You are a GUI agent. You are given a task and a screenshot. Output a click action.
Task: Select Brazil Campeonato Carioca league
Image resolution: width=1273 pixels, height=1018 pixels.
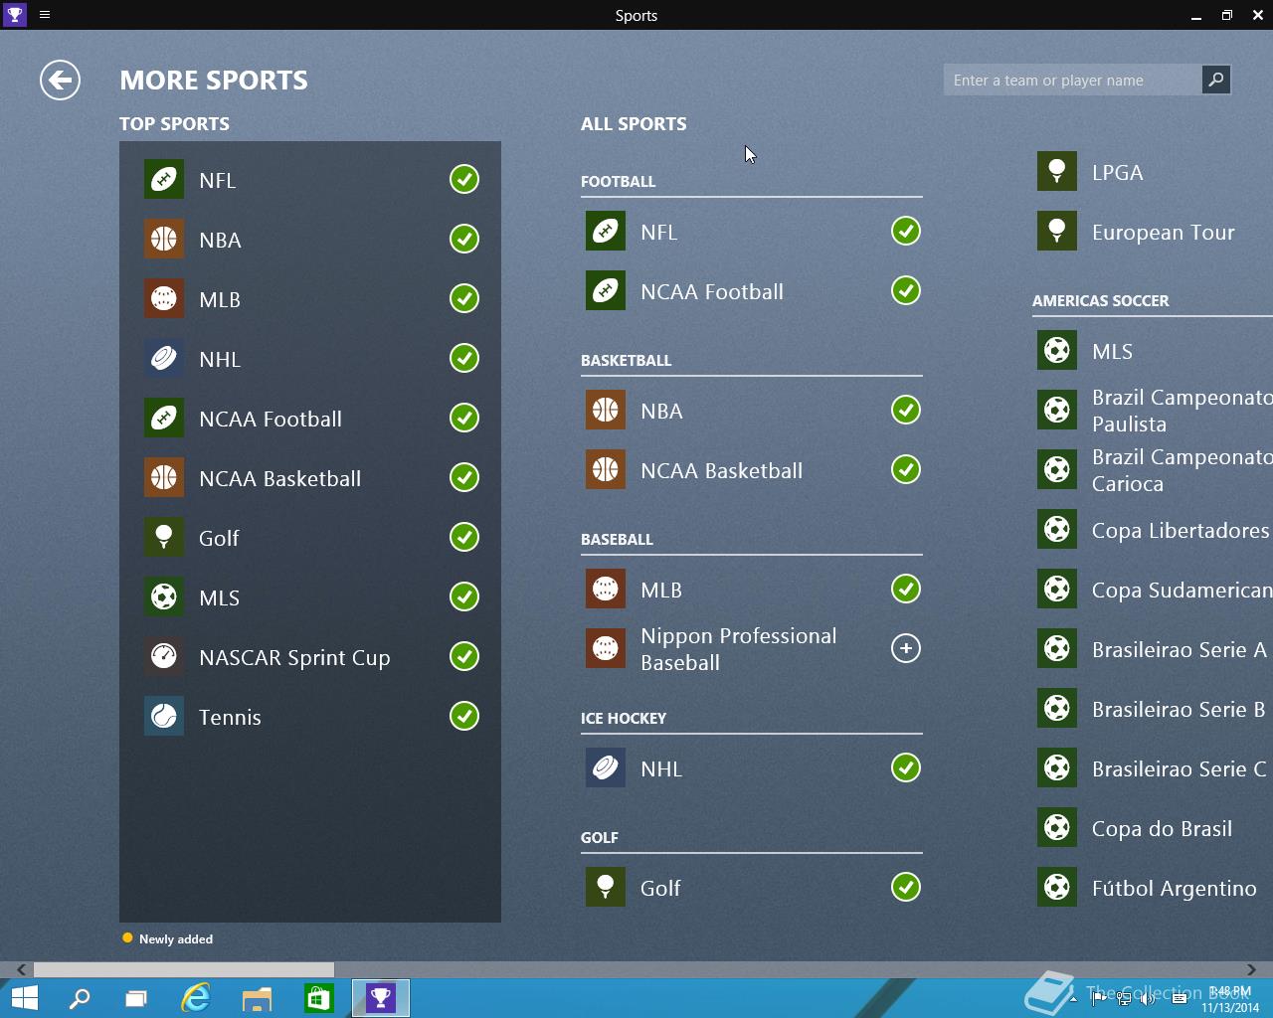(x=1153, y=470)
